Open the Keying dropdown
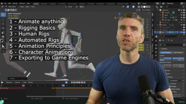 18,82
